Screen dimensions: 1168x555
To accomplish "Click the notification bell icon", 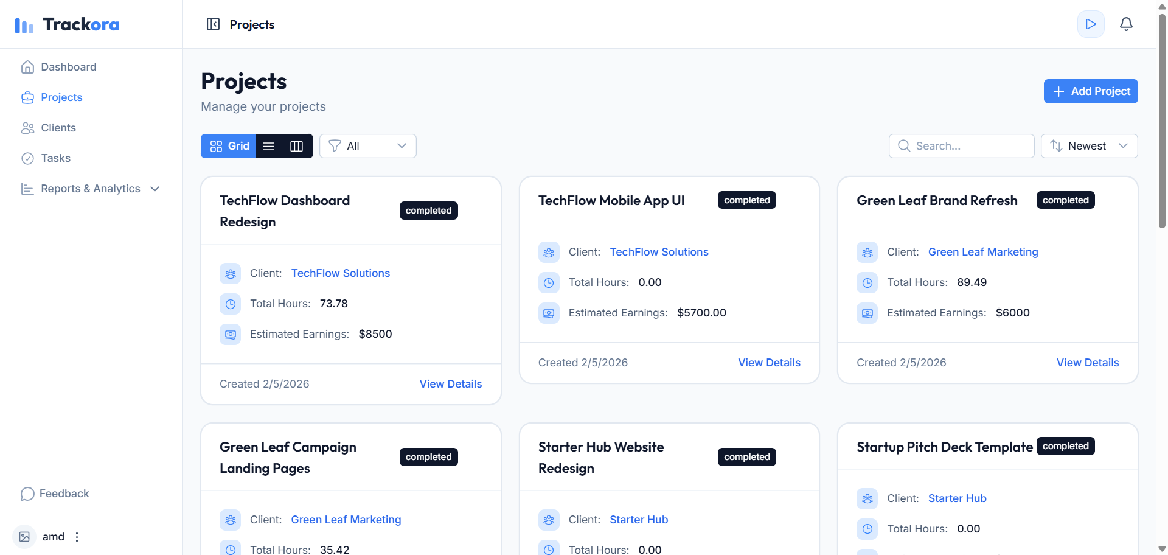I will coord(1126,24).
